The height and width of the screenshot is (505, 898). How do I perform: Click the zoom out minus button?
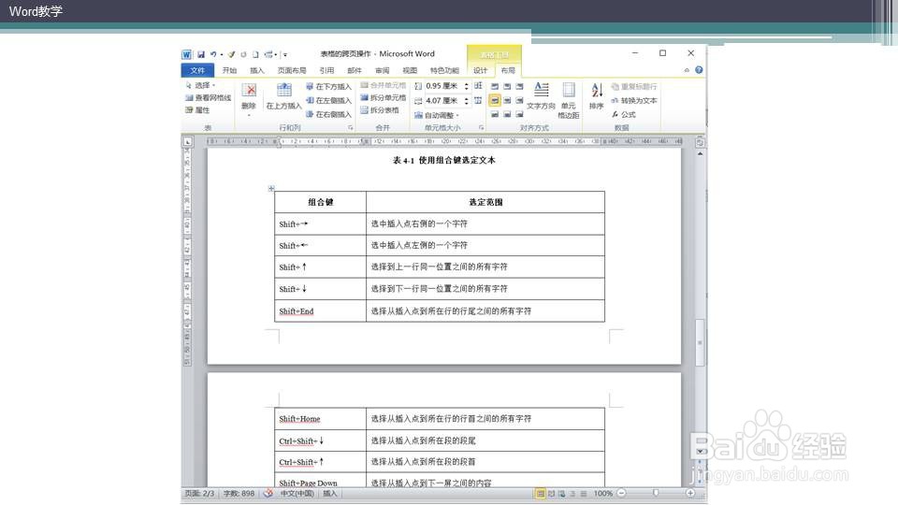click(x=622, y=493)
